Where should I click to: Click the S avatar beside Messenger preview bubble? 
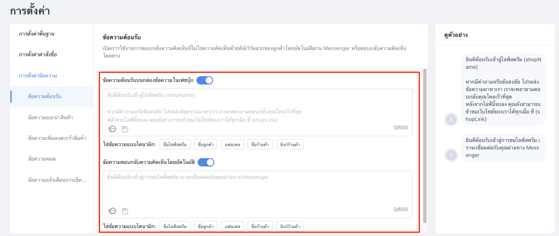pos(451,155)
